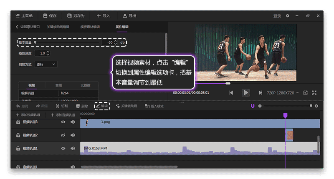This screenshot has width=334, height=179.
Task: Open the 主菜单 main menu
Action: click(x=24, y=16)
